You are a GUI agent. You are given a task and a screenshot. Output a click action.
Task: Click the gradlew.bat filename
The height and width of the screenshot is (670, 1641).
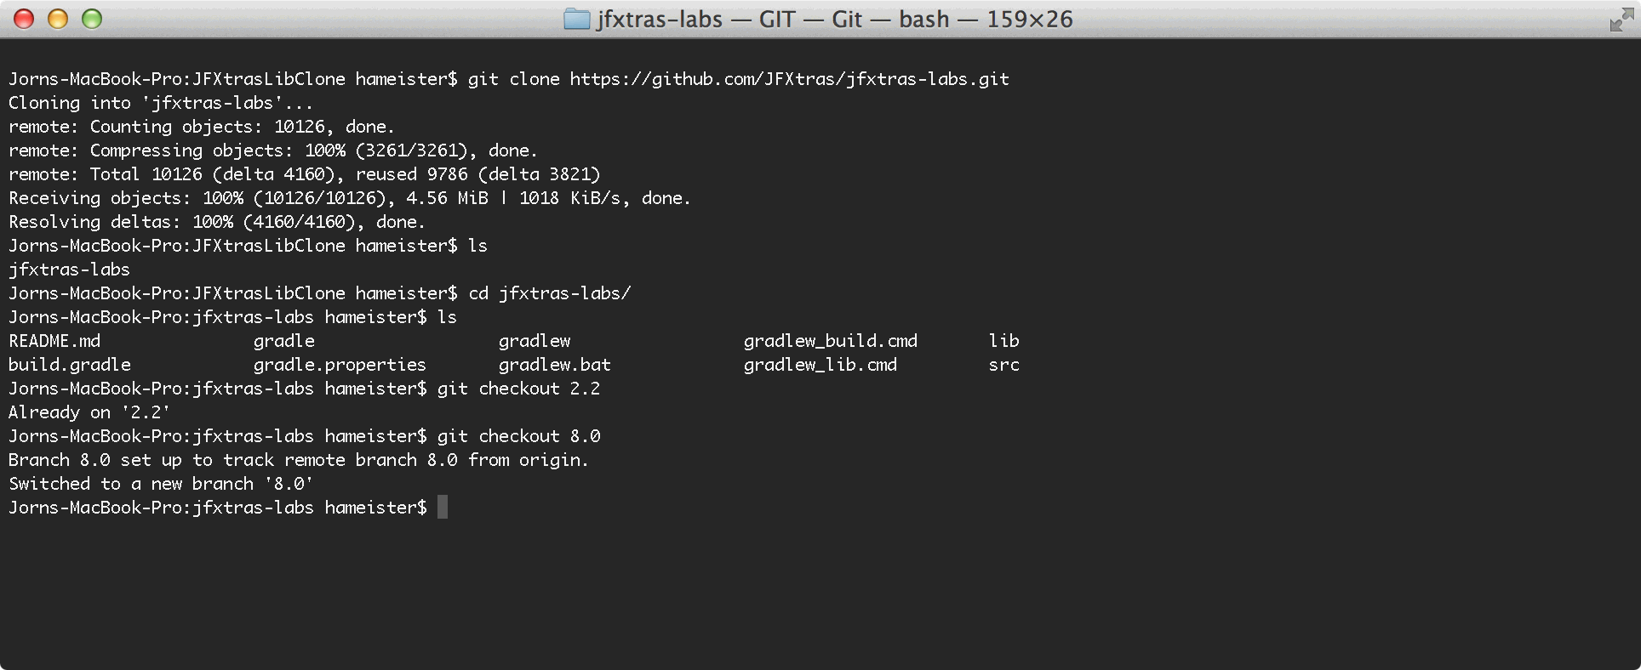point(555,365)
